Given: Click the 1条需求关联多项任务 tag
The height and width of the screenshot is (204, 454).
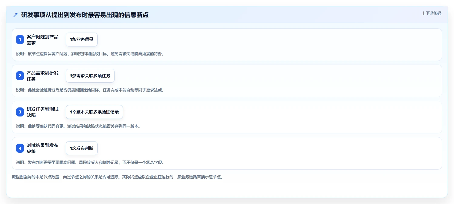Looking at the screenshot, I should (90, 76).
